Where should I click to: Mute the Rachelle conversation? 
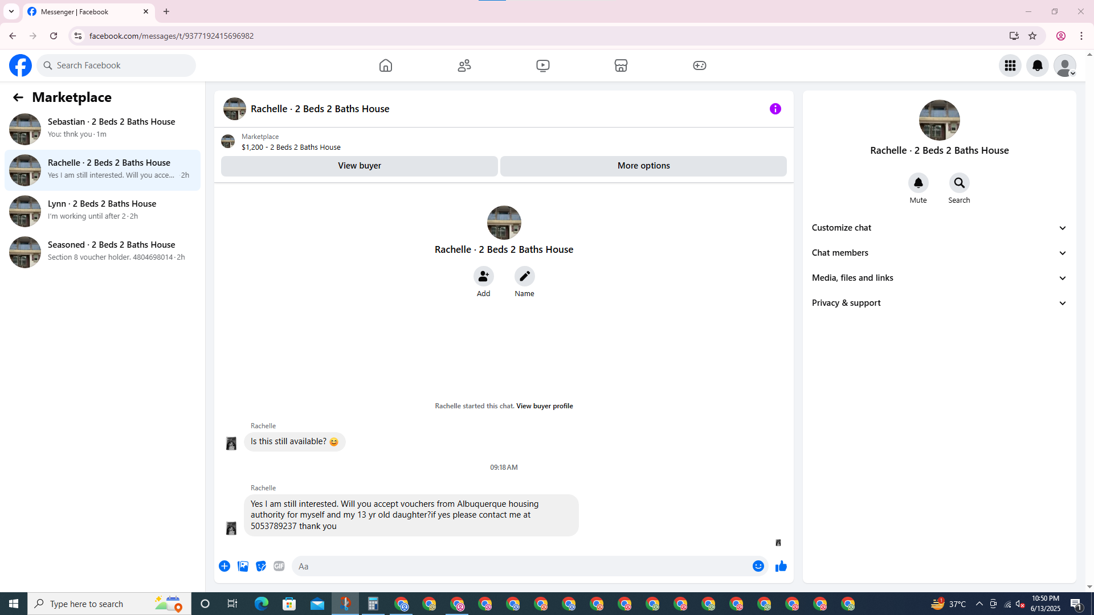coord(919,183)
